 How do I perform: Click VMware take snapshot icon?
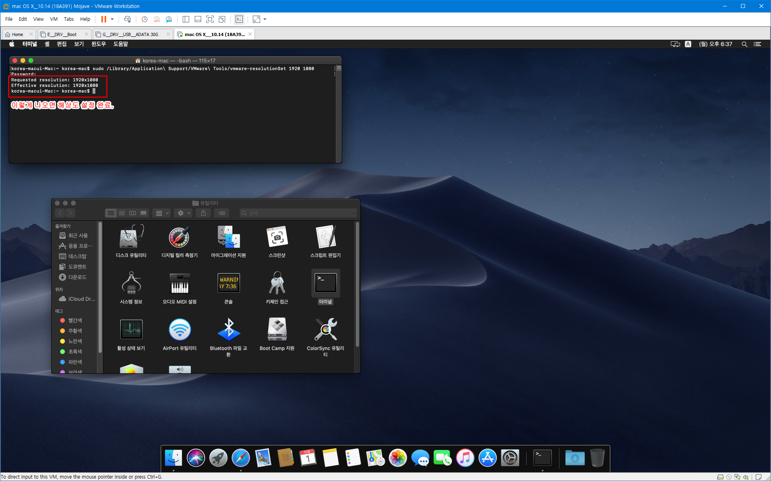[145, 19]
